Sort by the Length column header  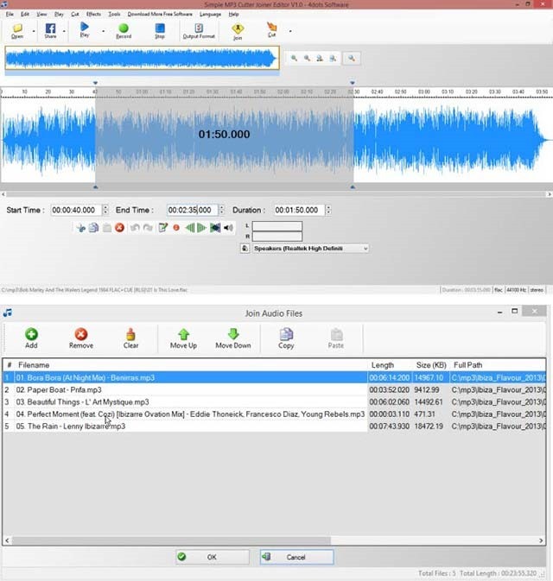[x=391, y=365]
